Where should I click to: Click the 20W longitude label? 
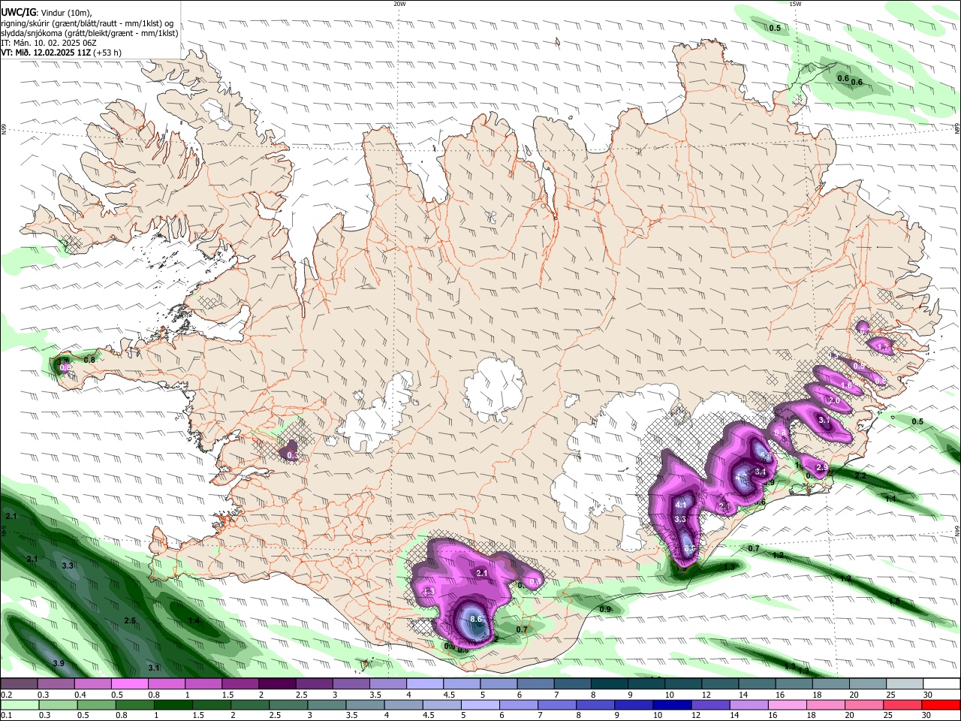click(399, 4)
